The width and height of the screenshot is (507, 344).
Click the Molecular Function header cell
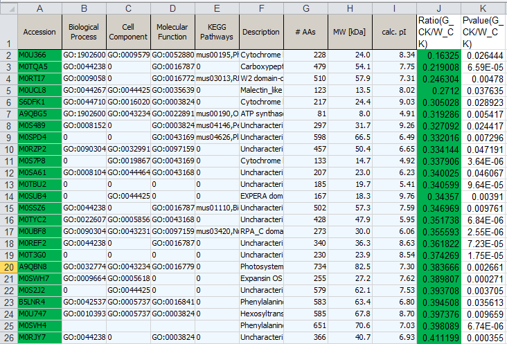172,32
